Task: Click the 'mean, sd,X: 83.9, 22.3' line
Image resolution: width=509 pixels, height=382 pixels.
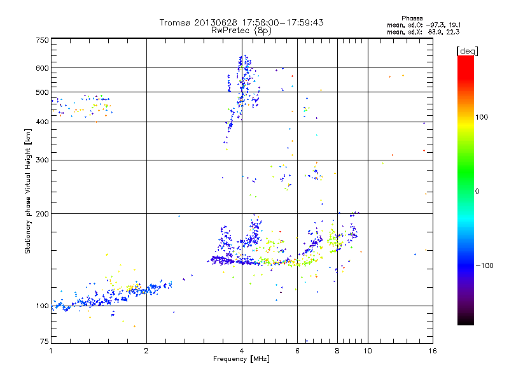Action: (423, 32)
